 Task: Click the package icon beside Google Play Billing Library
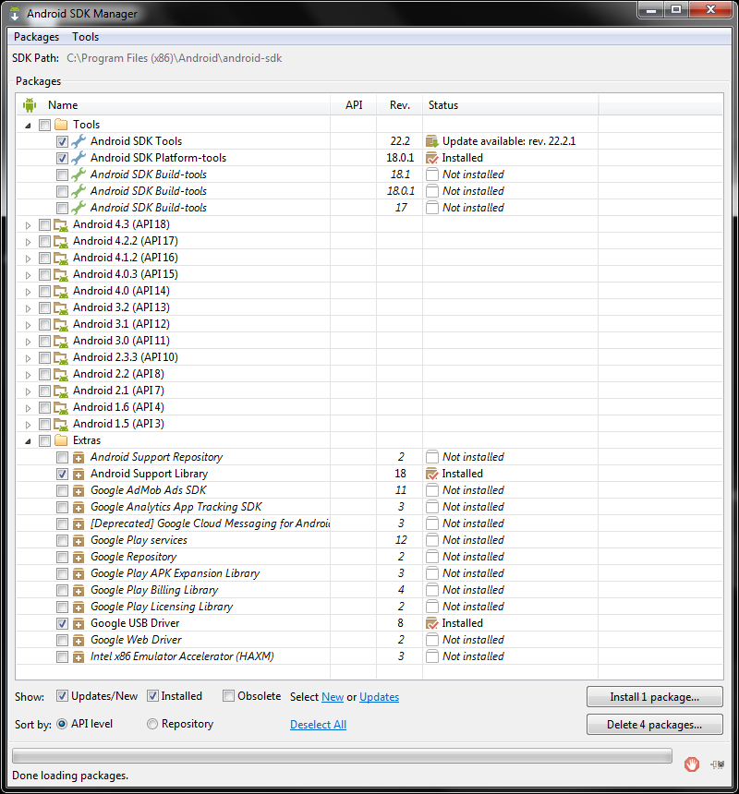click(x=79, y=591)
